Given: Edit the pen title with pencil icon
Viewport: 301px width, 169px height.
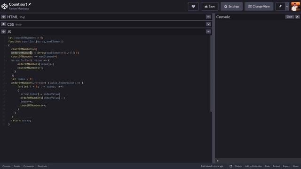Looking at the screenshot, I should pyautogui.click(x=30, y=4).
